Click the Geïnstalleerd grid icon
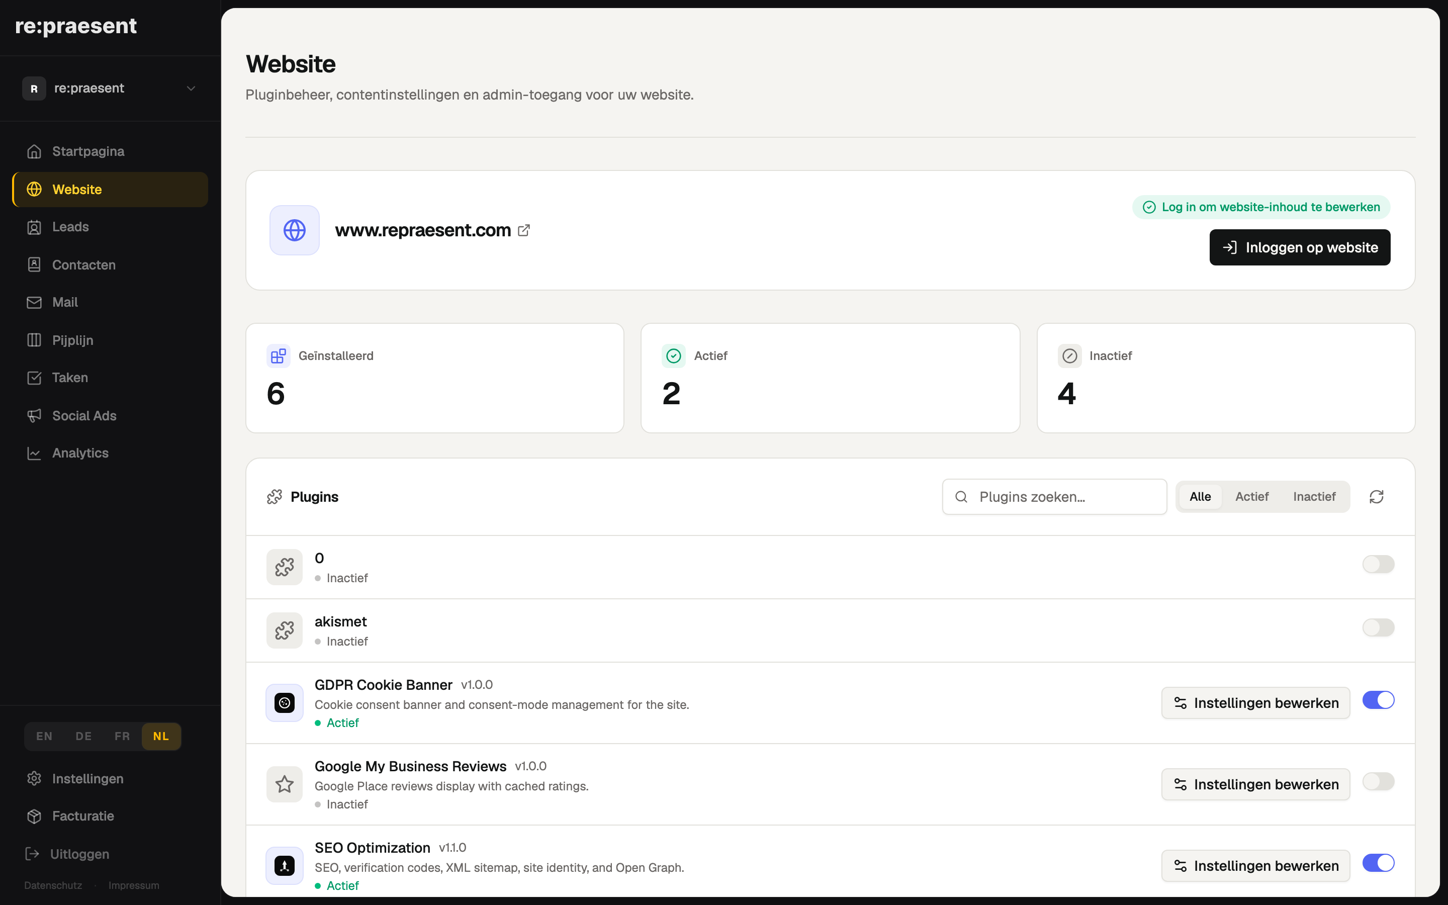1448x905 pixels. click(x=278, y=355)
